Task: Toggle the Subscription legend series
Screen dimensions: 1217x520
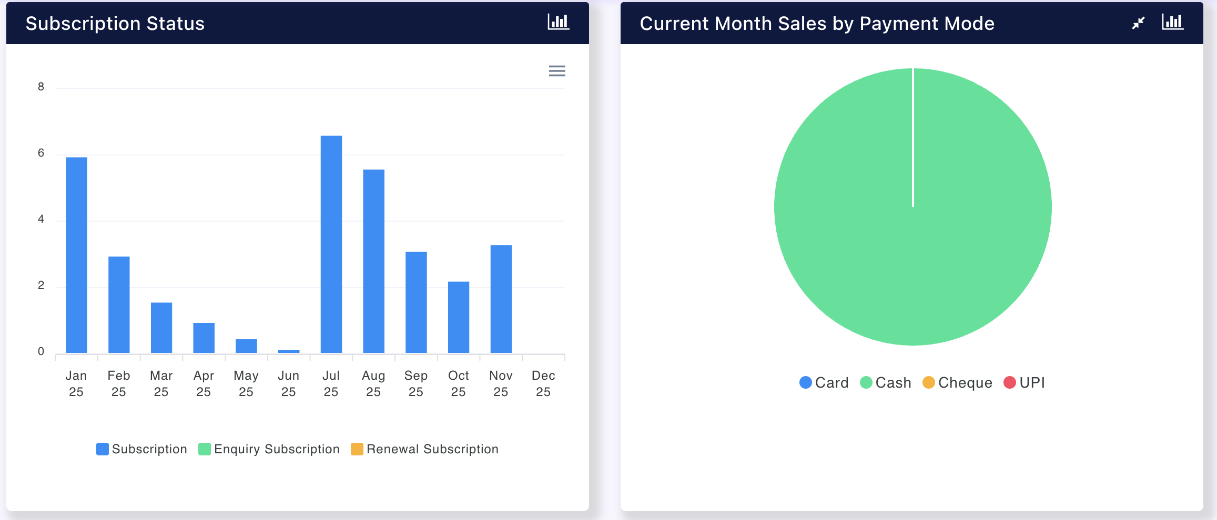Action: (142, 449)
